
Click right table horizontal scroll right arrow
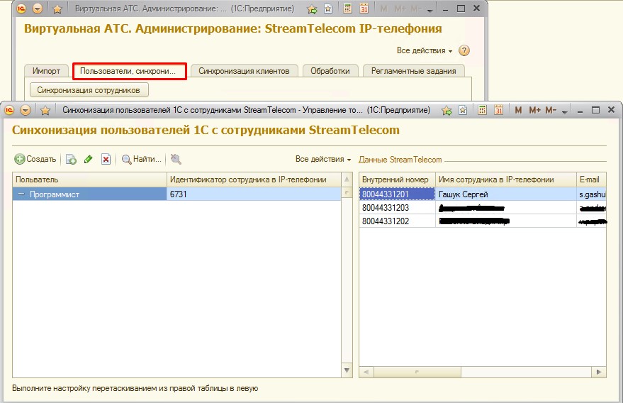(x=599, y=372)
